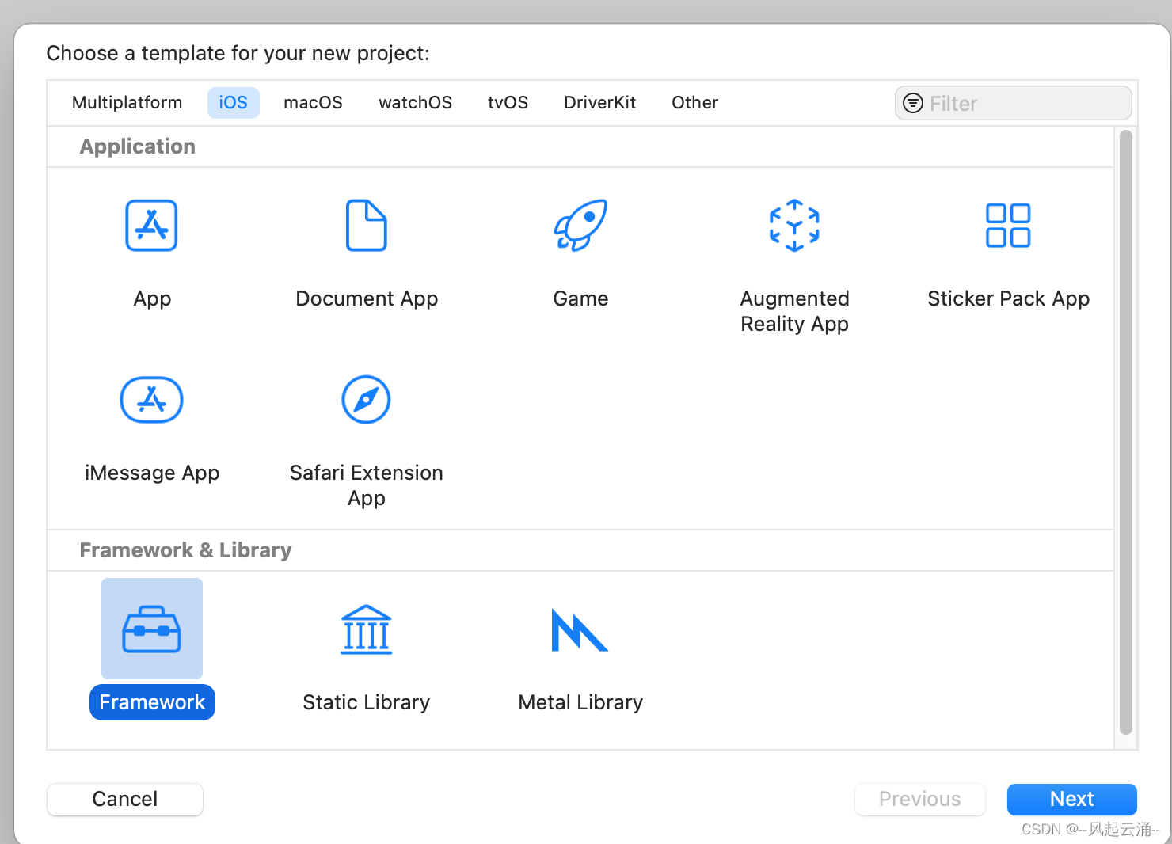
Task: Click the "Sticker Pack App" label
Action: (x=1008, y=298)
